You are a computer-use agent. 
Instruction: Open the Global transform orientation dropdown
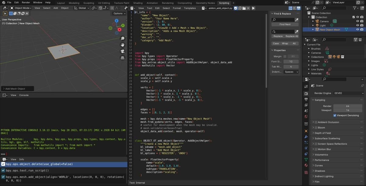point(82,8)
